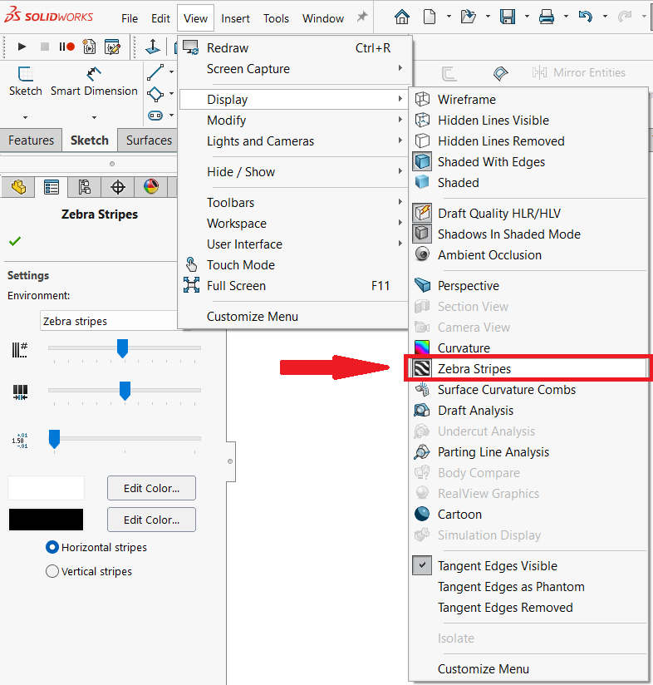Image resolution: width=653 pixels, height=685 pixels.
Task: Select the Vertical stripes radio button
Action: [x=53, y=571]
